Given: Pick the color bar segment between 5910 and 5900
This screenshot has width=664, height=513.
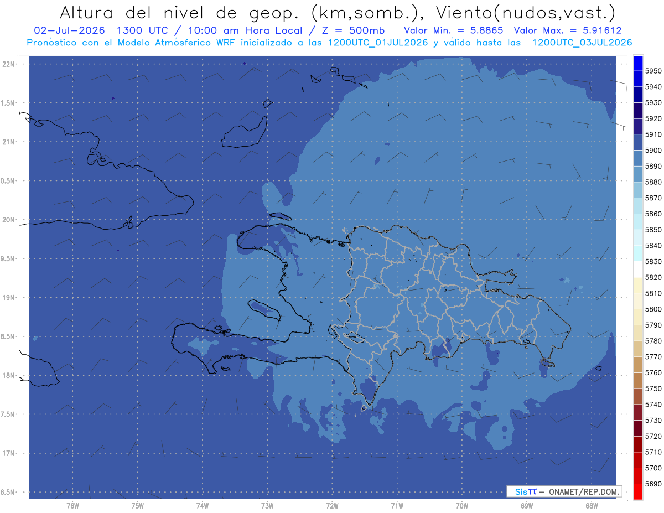Looking at the screenshot, I should (x=637, y=143).
